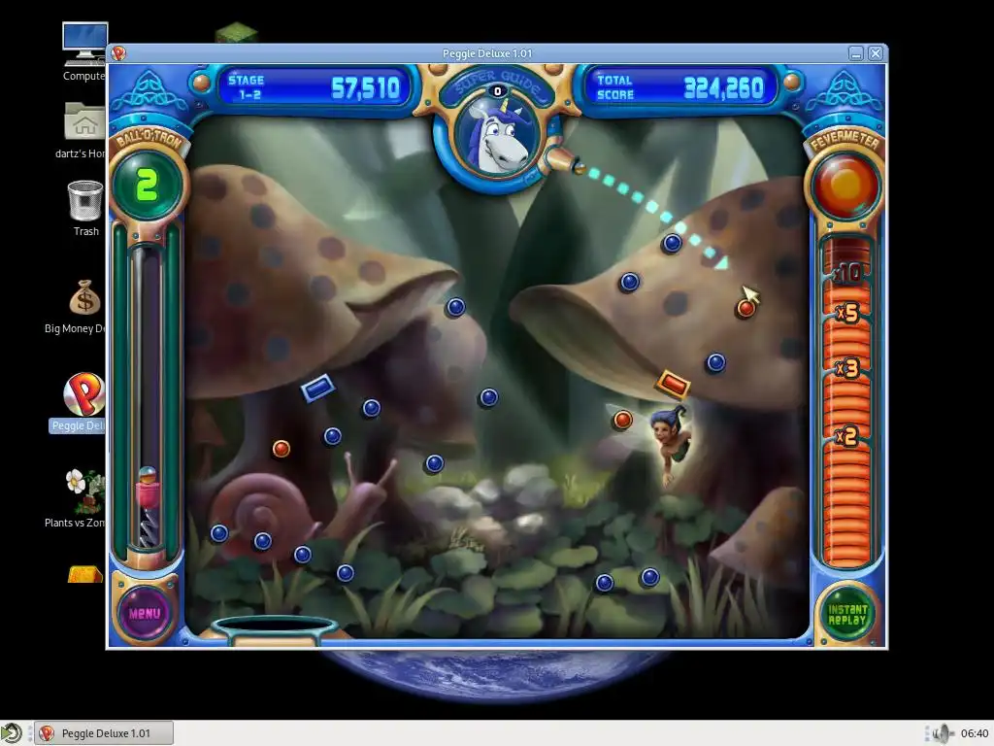Open the purple MENU button
This screenshot has height=746, width=994.
point(145,614)
